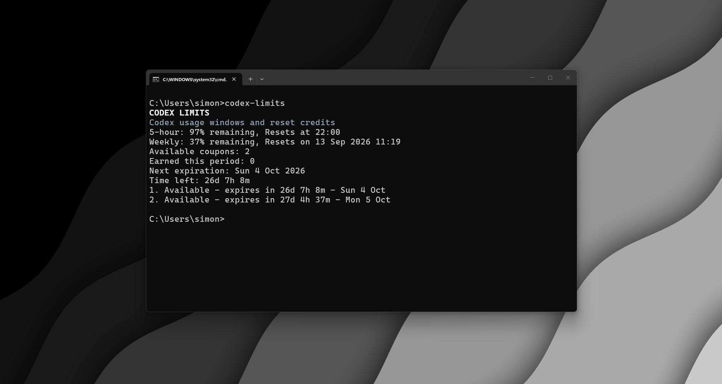Click the "Next expiration: Sun 4 Oct 2026" line

[x=227, y=171]
